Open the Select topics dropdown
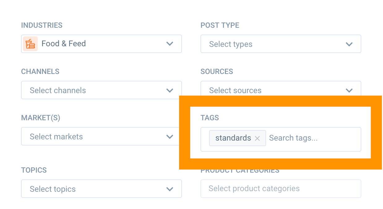Viewport: 383px width, 209px height. [x=101, y=189]
